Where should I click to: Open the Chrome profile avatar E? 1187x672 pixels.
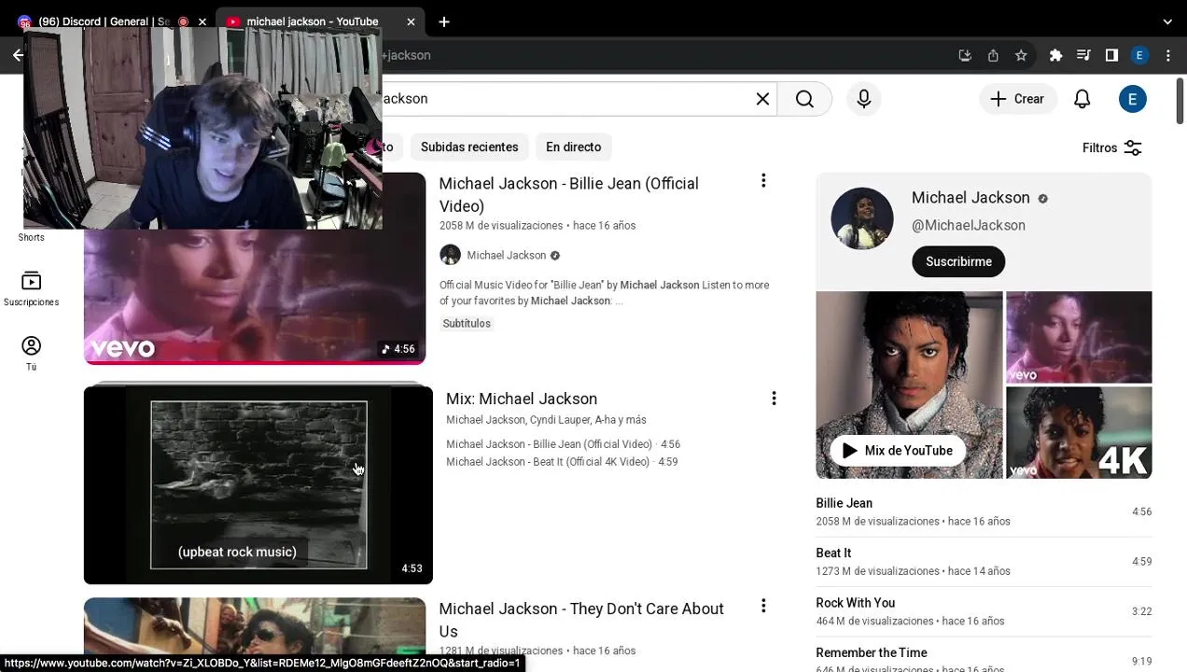point(1139,55)
